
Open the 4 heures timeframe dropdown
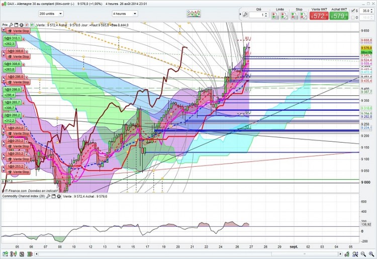[125, 14]
